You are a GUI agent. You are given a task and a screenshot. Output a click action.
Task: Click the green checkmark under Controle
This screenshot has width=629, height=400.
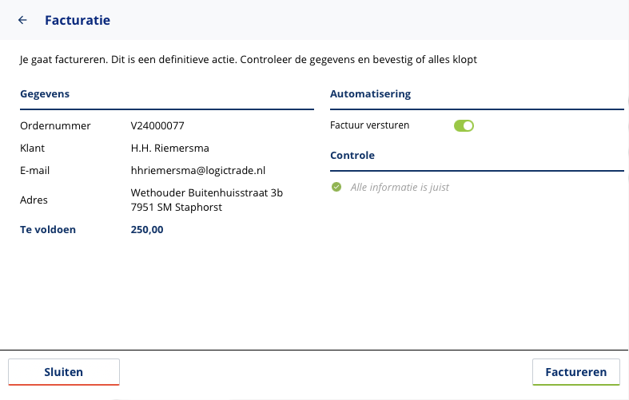[336, 187]
